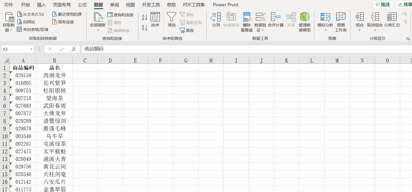Click the Filter (筛选) funnel icon
This screenshot has width=412, height=192.
tap(171, 17)
